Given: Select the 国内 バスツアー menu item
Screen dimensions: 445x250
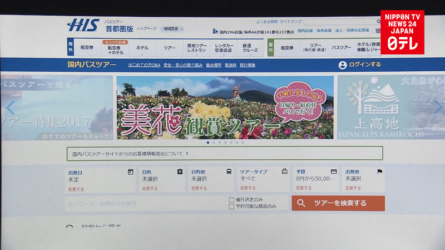Looking at the screenshot, I should (341, 48).
